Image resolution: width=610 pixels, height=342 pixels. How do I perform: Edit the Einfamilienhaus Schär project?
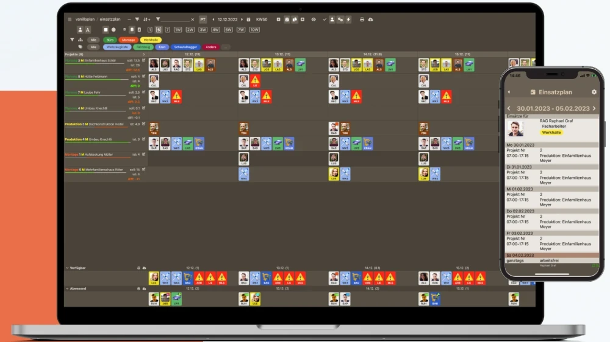click(143, 61)
